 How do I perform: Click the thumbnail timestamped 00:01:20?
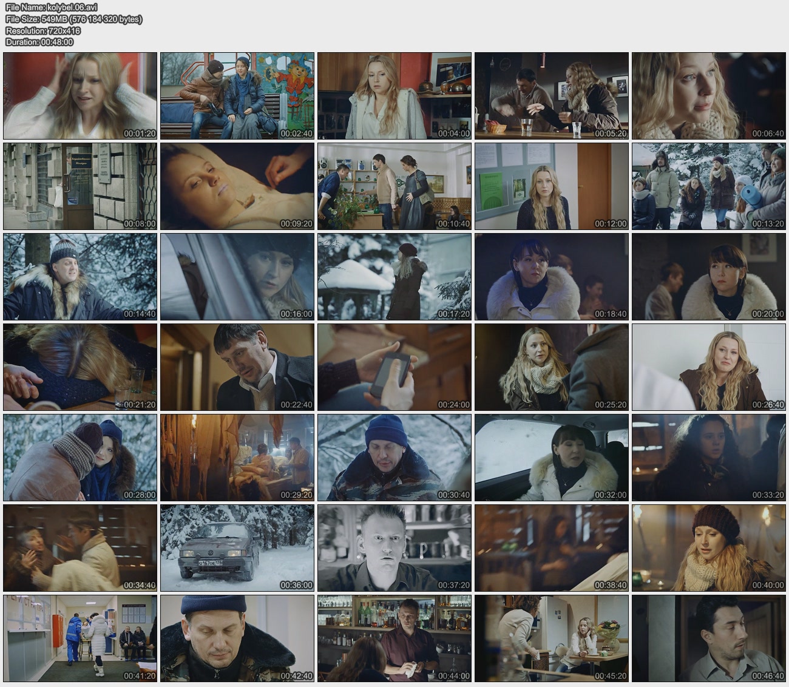[80, 96]
